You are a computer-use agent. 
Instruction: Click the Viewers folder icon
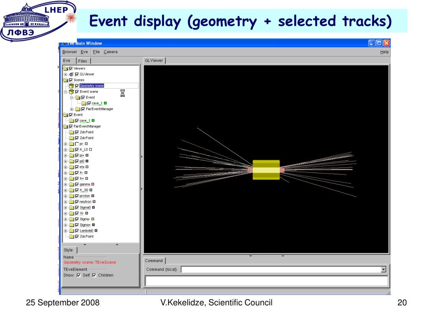click(x=66, y=69)
